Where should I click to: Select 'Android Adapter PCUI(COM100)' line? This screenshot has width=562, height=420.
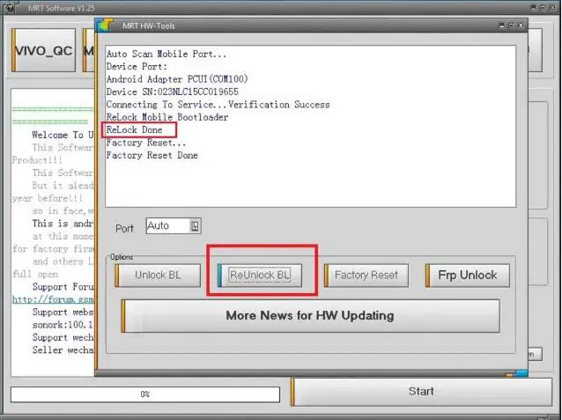pyautogui.click(x=177, y=79)
